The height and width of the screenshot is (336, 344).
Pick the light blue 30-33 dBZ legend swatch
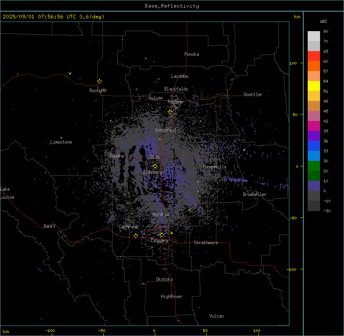click(314, 156)
